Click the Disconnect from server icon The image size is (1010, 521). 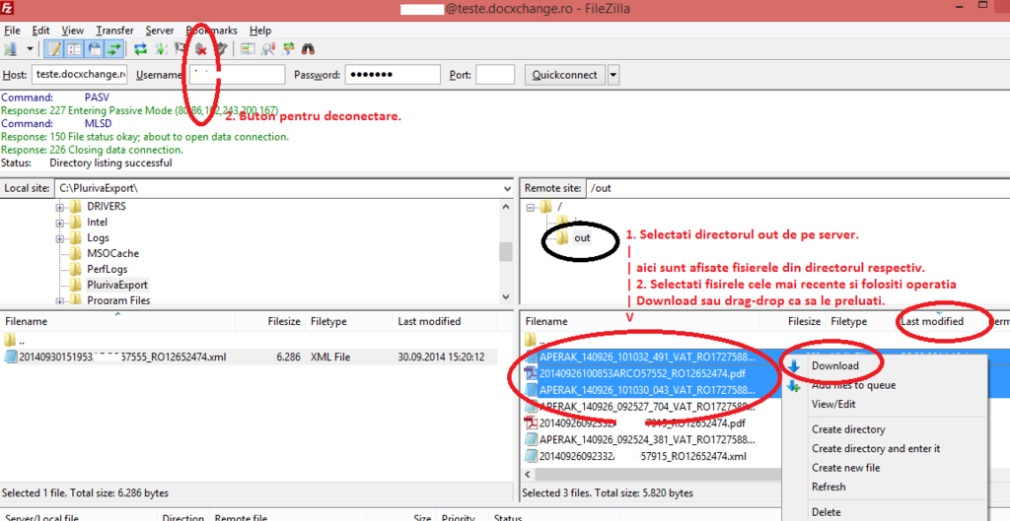click(201, 48)
